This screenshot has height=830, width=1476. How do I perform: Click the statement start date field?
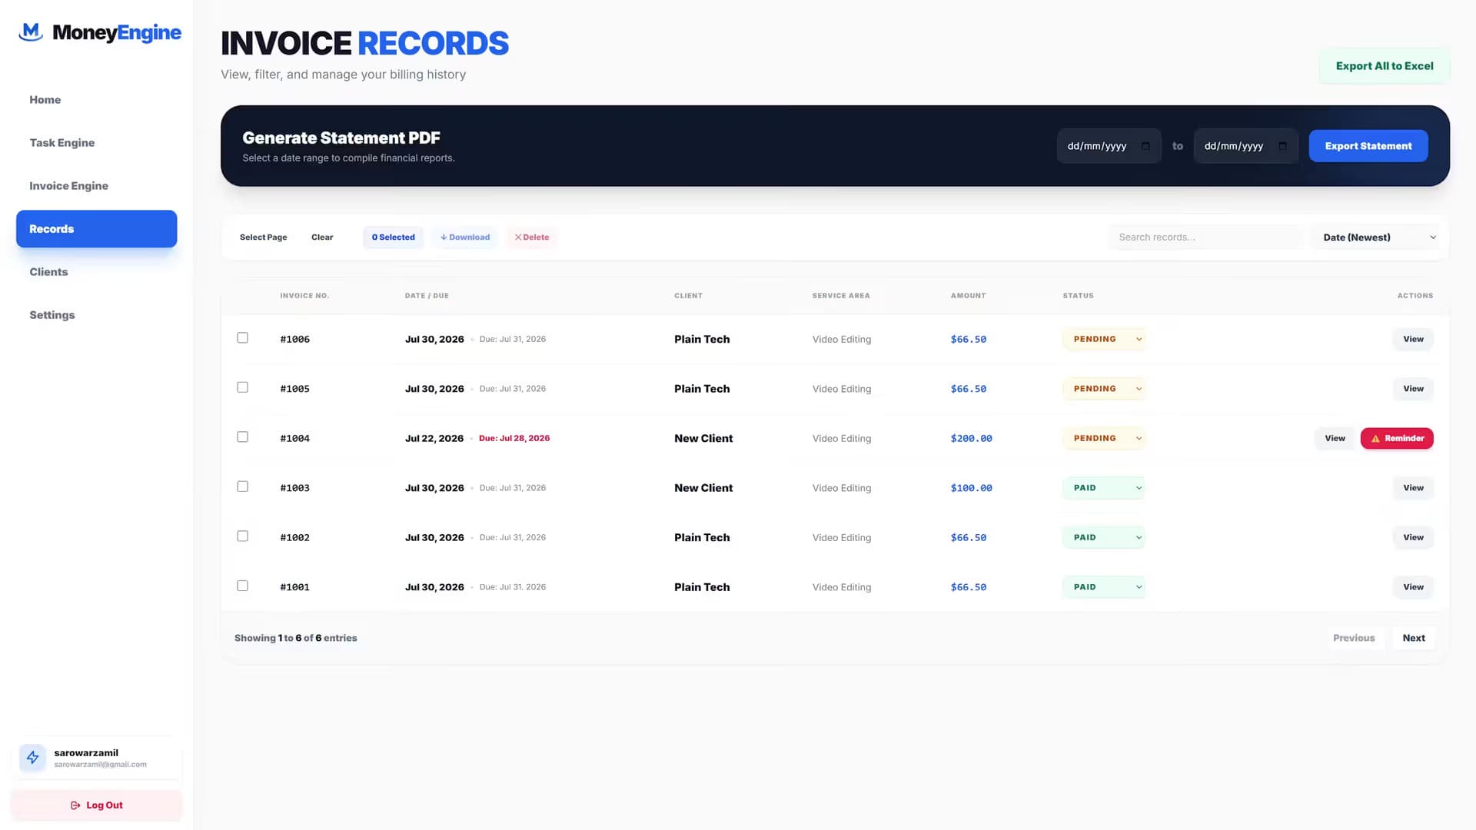point(1109,146)
